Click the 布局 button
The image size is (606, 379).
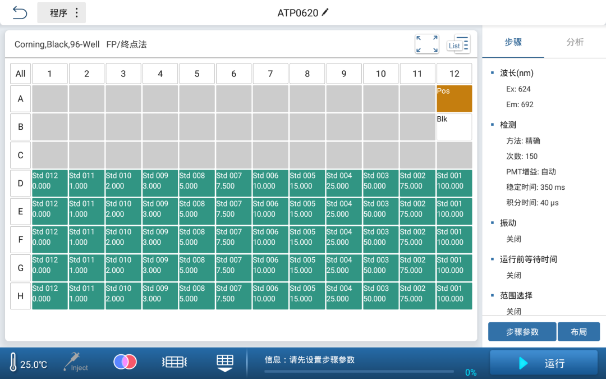click(x=579, y=332)
